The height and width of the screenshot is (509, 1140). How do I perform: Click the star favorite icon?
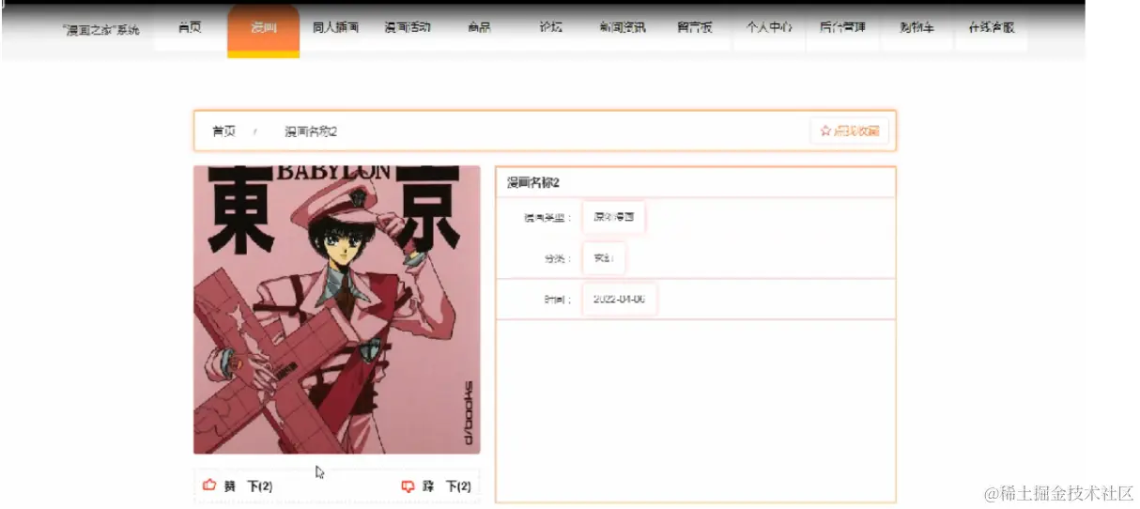point(825,131)
